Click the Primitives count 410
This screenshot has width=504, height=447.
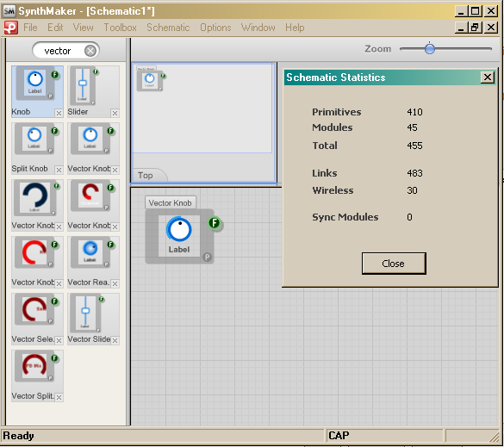(414, 112)
